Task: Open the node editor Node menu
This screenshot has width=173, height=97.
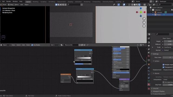Action: pos(28,45)
